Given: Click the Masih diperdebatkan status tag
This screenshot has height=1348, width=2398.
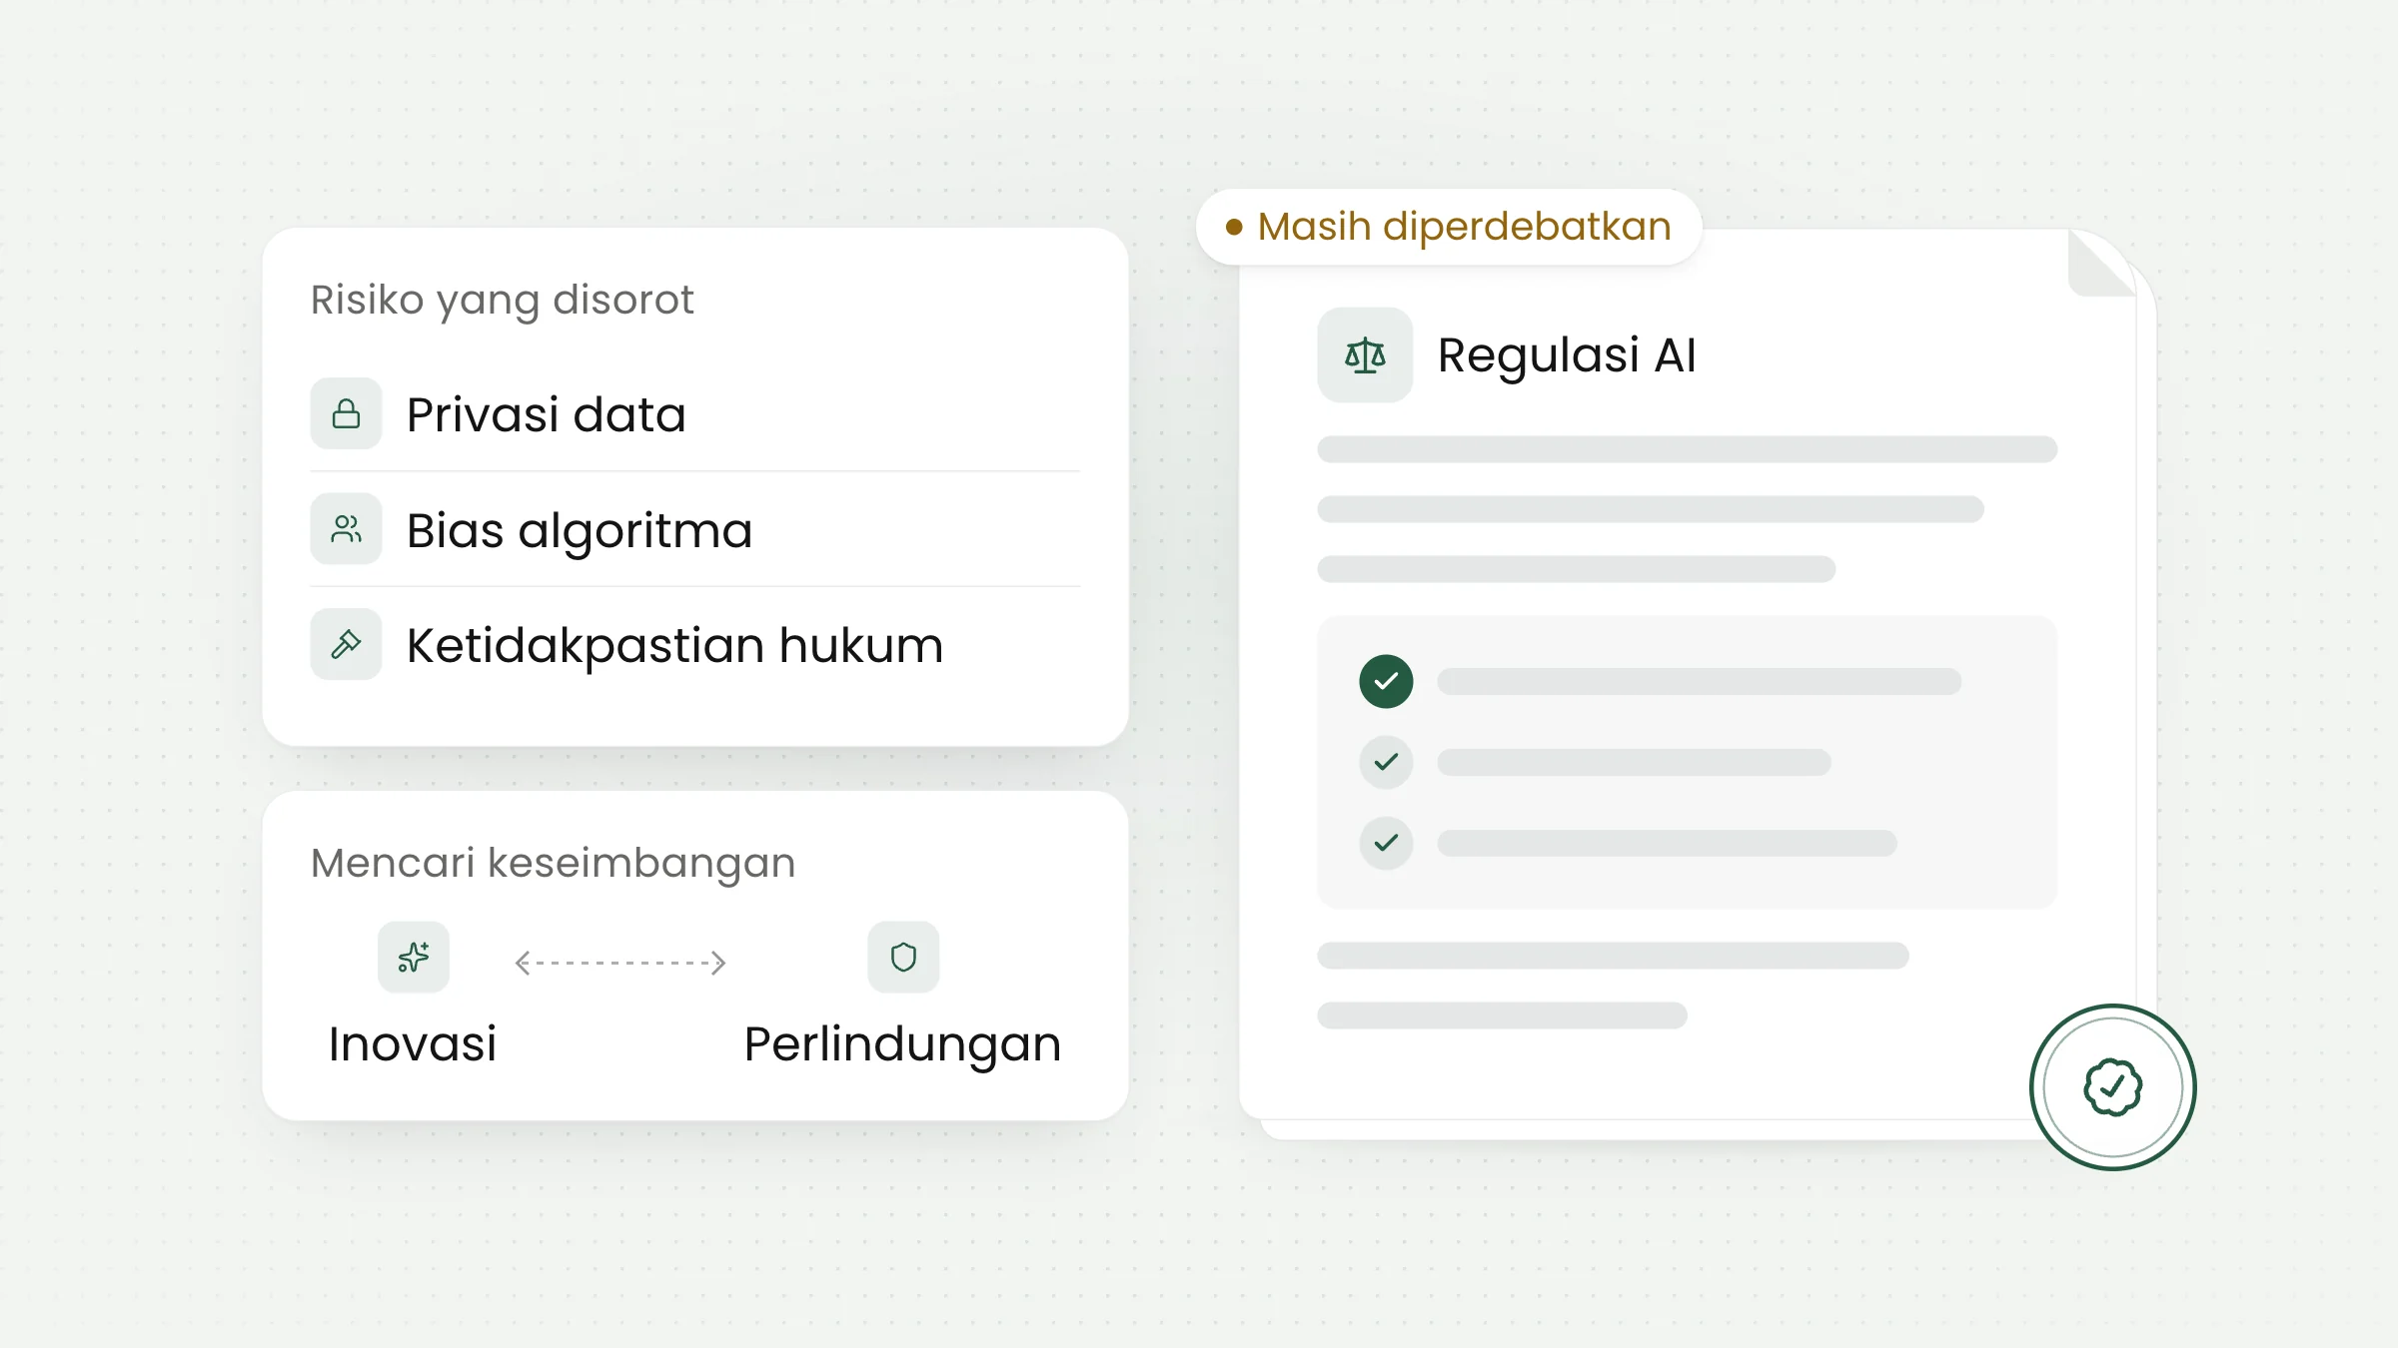Looking at the screenshot, I should (x=1449, y=227).
